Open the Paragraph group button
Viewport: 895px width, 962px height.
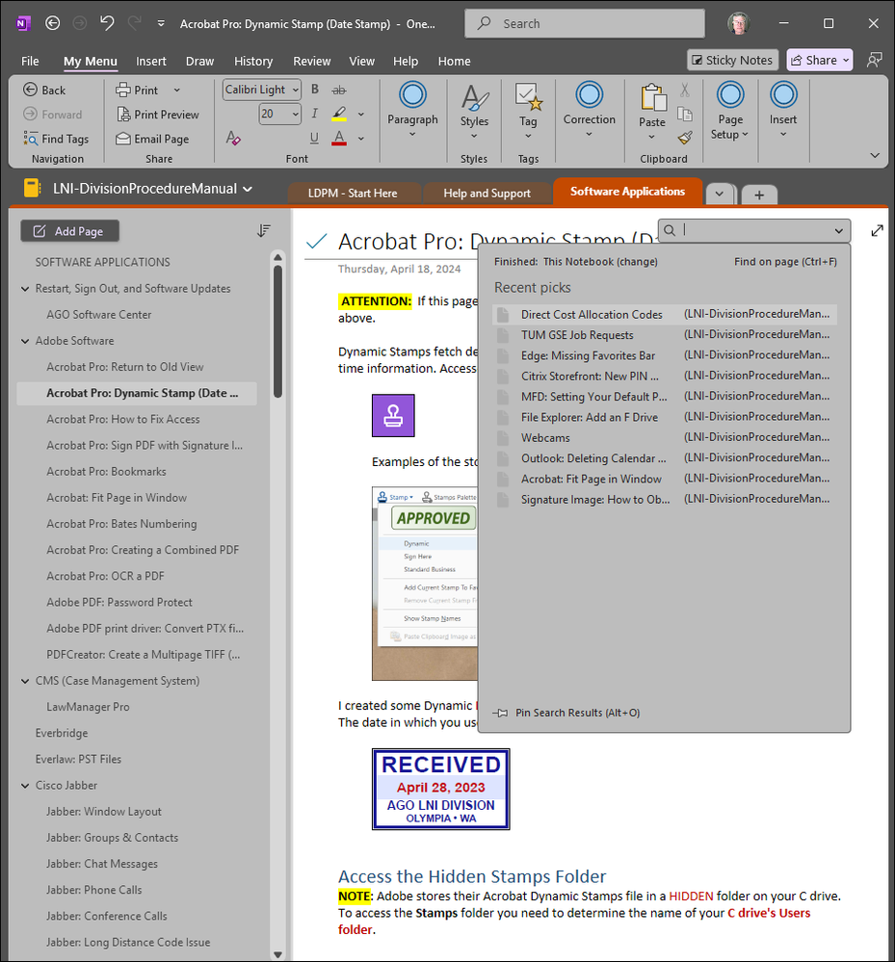[412, 109]
